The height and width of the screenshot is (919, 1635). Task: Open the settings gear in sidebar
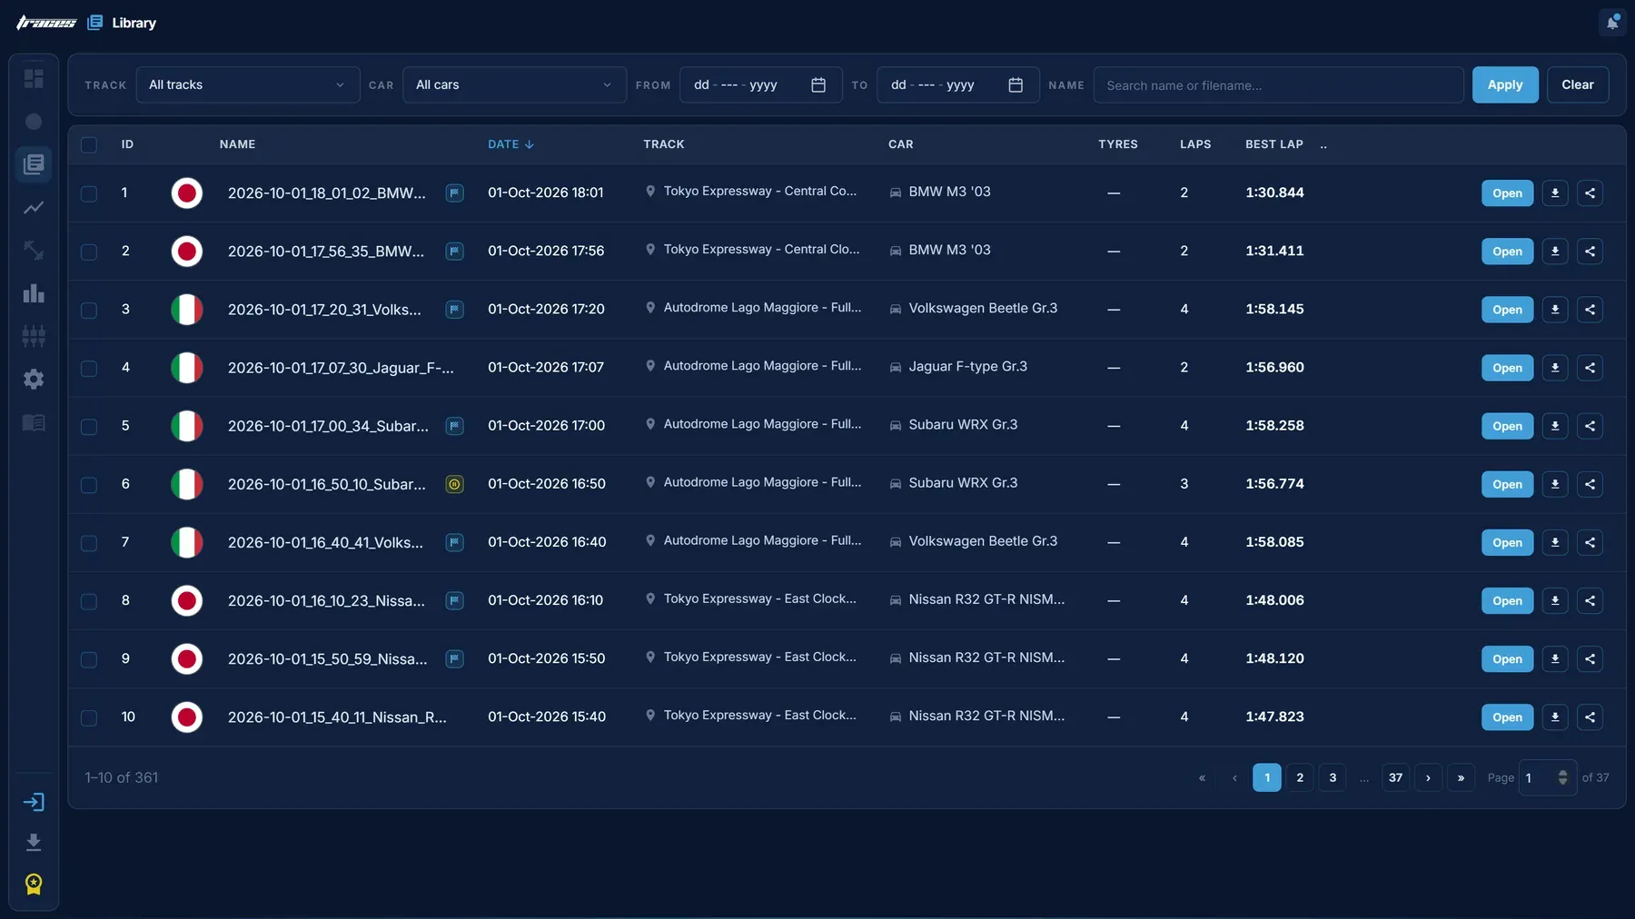34,380
